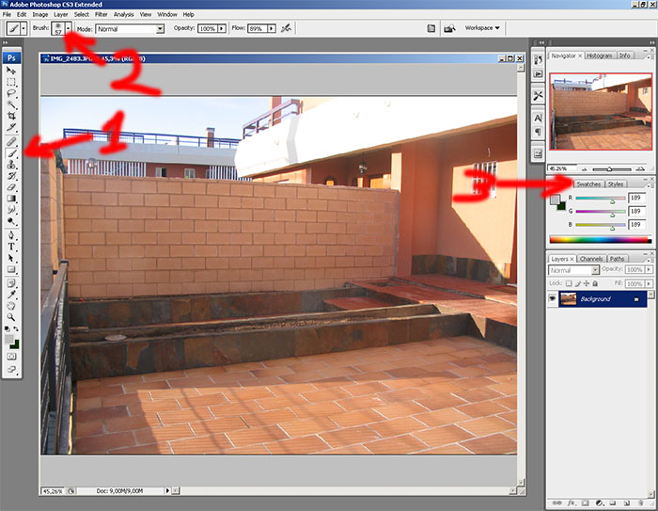658x511 pixels.
Task: Open the tool preset picker arrow
Action: 23,28
